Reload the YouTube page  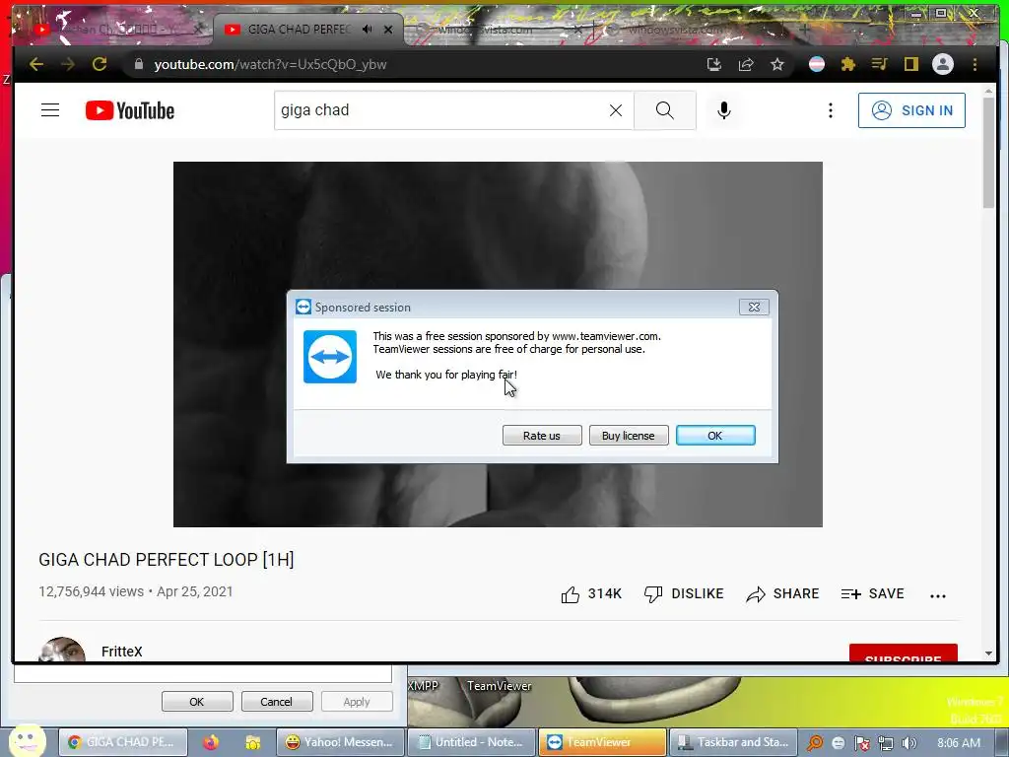point(100,64)
